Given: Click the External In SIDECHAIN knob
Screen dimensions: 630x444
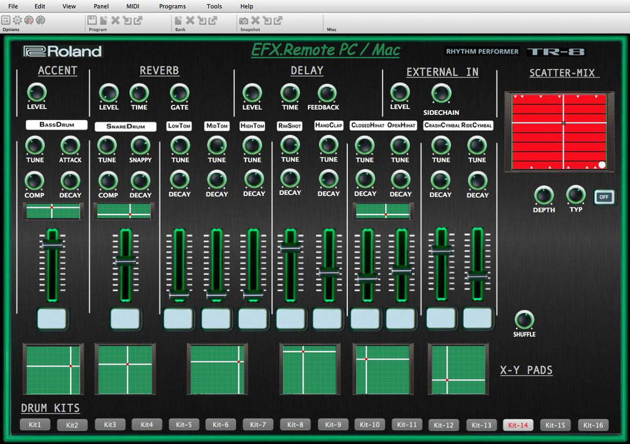Looking at the screenshot, I should pyautogui.click(x=441, y=93).
